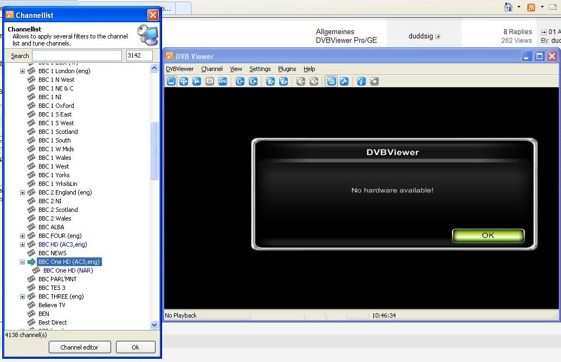Click the No Playback status text

(x=180, y=315)
